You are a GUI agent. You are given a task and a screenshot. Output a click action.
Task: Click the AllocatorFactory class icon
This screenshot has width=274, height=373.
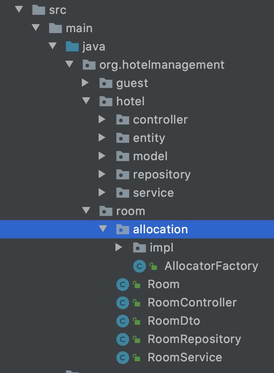point(140,266)
